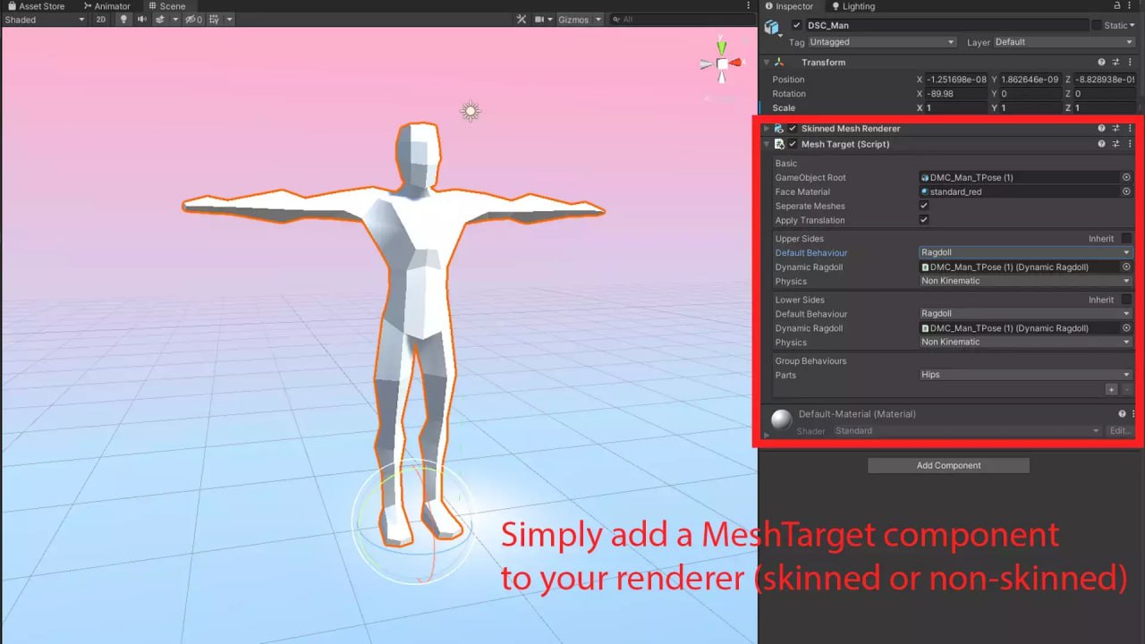1145x644 pixels.
Task: Toggle scene lighting icon
Action: pos(124,19)
